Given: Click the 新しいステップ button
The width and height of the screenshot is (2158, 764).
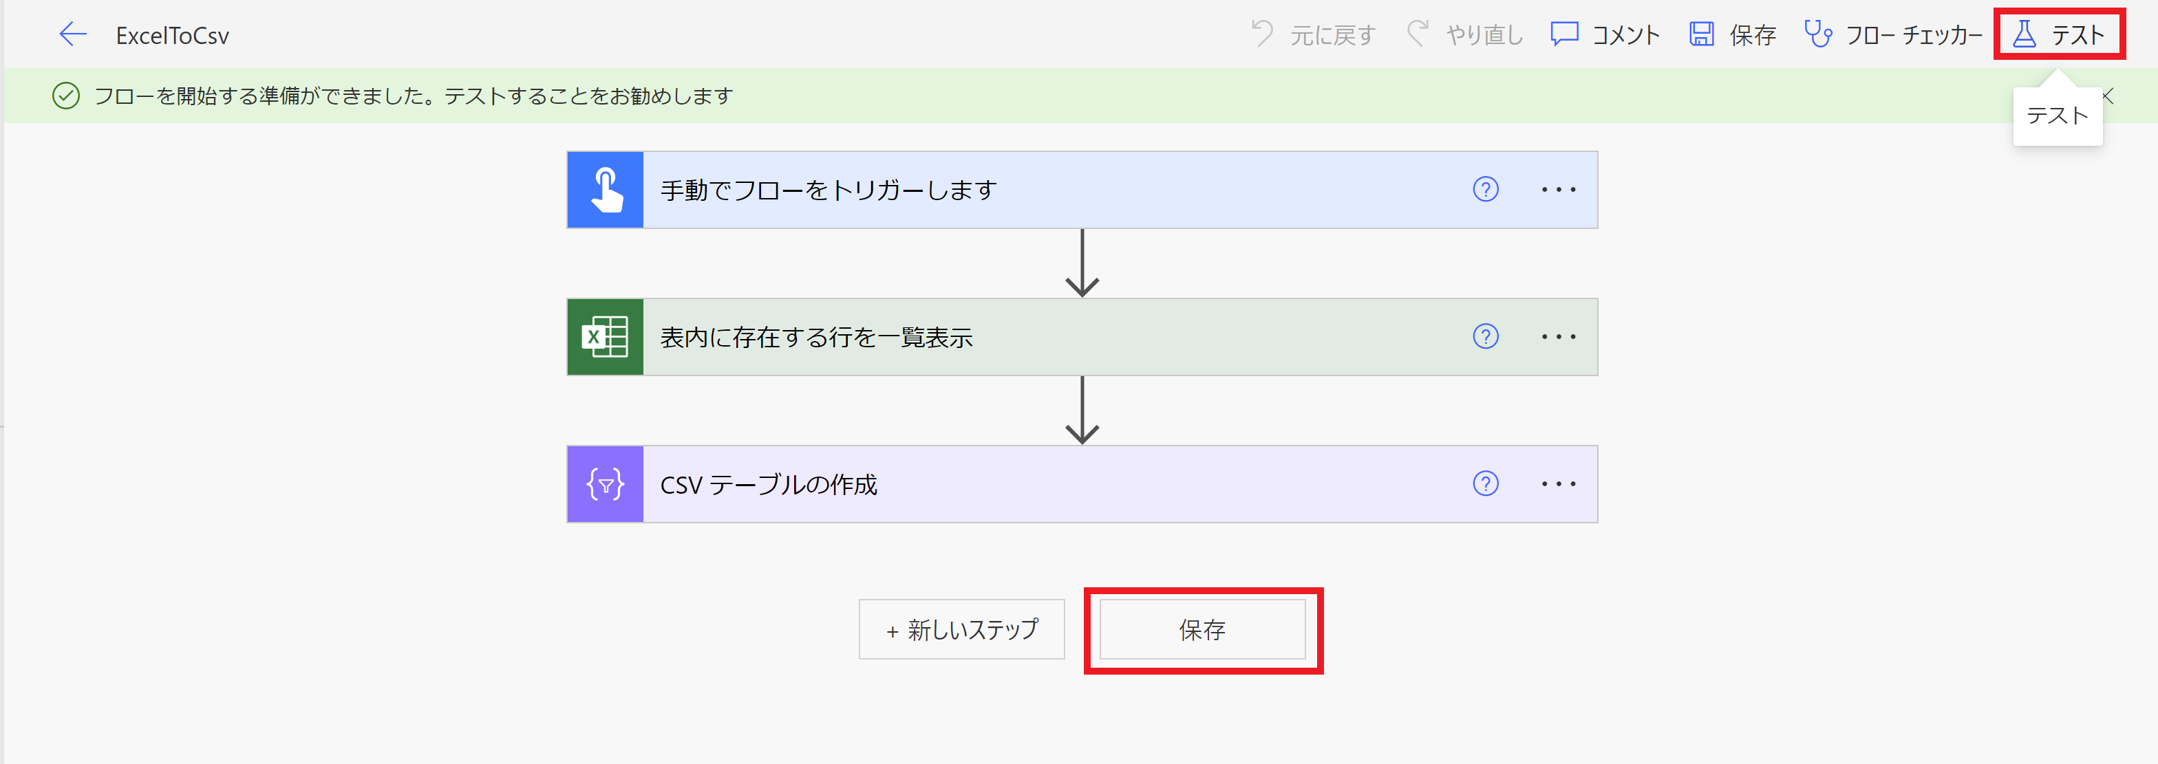Looking at the screenshot, I should pyautogui.click(x=962, y=629).
